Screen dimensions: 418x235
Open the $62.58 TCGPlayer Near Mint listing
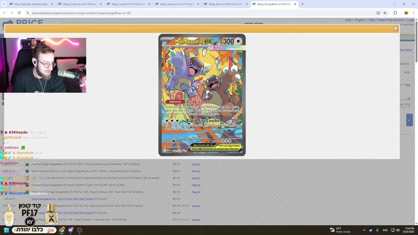click(x=62, y=199)
